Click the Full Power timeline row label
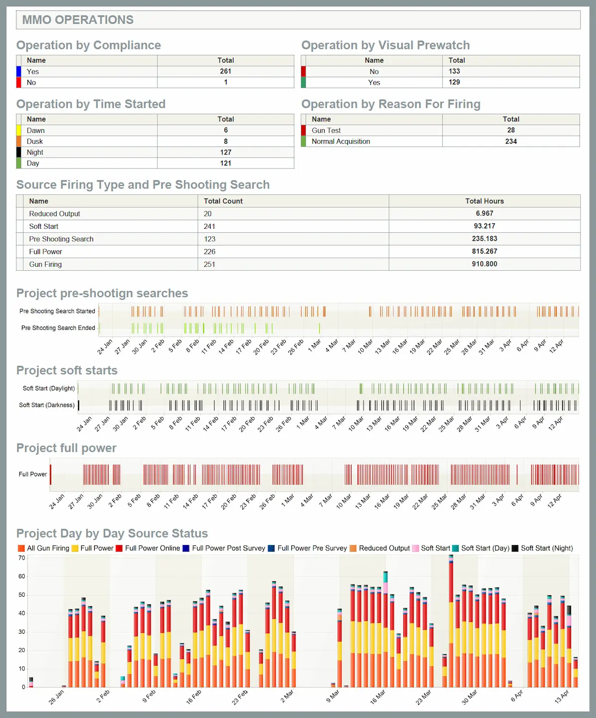Screen dimensions: 596x718 point(33,474)
